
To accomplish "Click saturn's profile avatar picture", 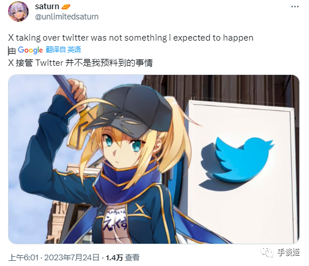I will point(18,11).
